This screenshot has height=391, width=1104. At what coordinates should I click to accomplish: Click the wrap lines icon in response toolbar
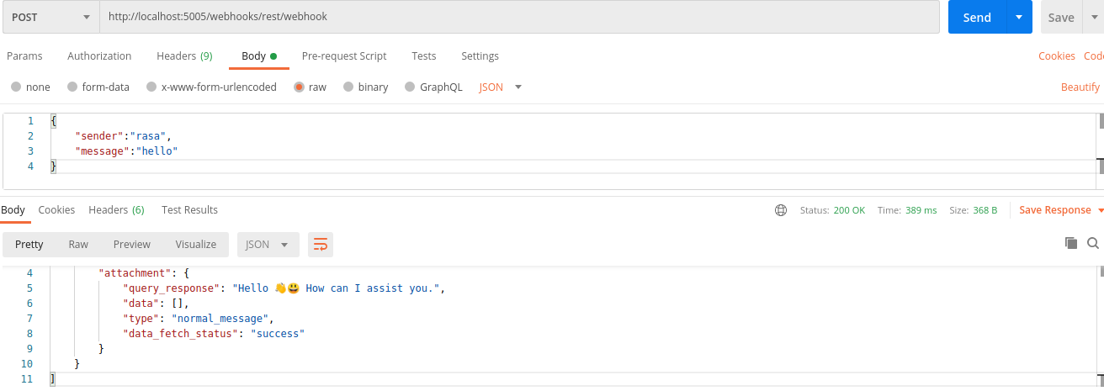(321, 245)
